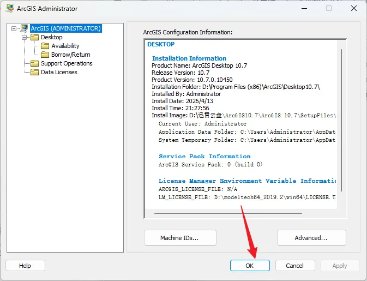This screenshot has width=367, height=281.
Task: Click 'Product Version: 10.7.0.10450' line
Action: point(192,80)
